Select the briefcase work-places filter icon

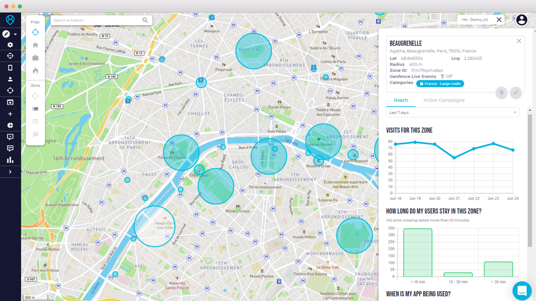coord(35,57)
